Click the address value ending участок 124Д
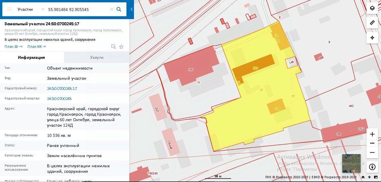 point(84,117)
